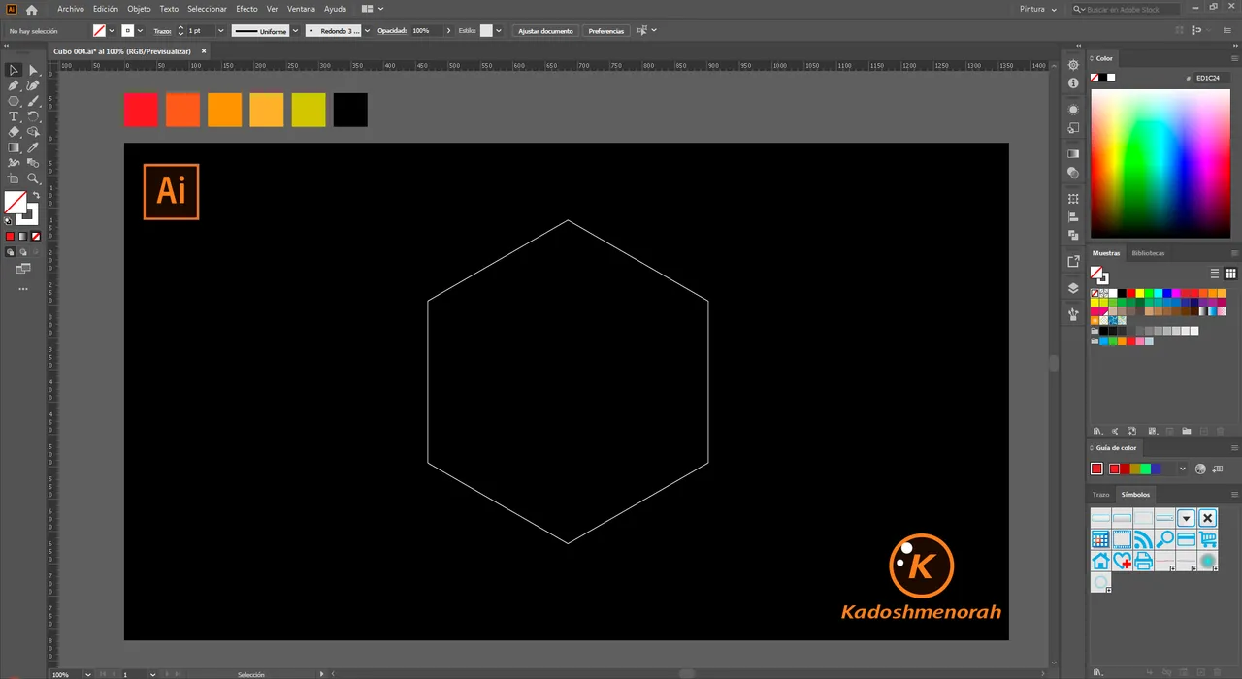Switch Swatches to thumbnail view
Viewport: 1242px width, 679px height.
1230,274
